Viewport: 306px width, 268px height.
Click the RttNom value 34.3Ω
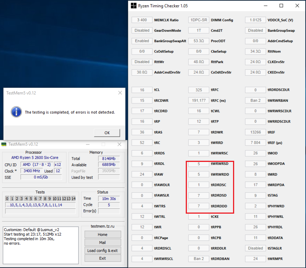[x=255, y=51]
